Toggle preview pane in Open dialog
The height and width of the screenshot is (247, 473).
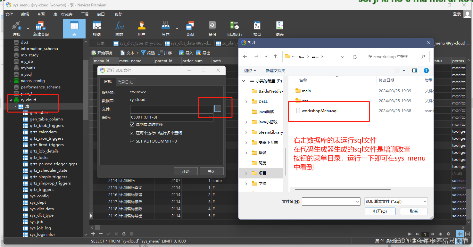(415, 70)
